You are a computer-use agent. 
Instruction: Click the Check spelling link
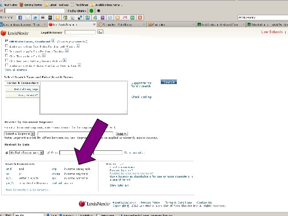point(141,97)
